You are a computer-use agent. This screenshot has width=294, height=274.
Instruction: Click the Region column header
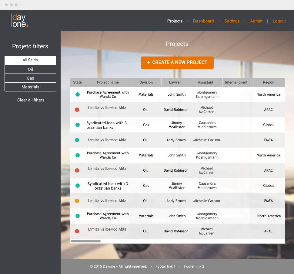pos(268,82)
